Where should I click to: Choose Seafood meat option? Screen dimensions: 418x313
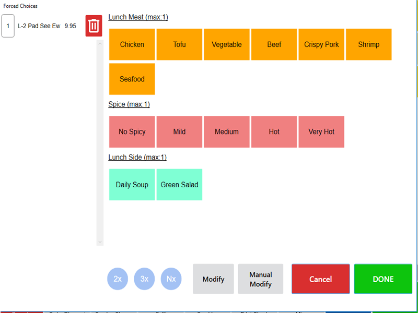132,79
